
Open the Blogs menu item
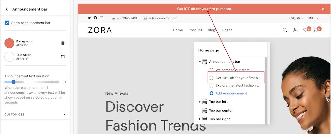click(212, 30)
